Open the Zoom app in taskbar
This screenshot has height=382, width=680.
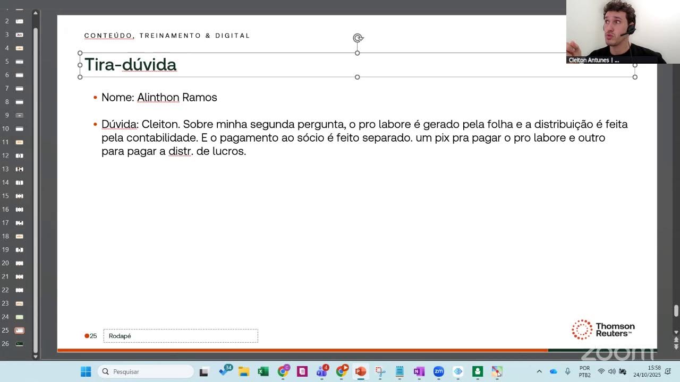438,371
